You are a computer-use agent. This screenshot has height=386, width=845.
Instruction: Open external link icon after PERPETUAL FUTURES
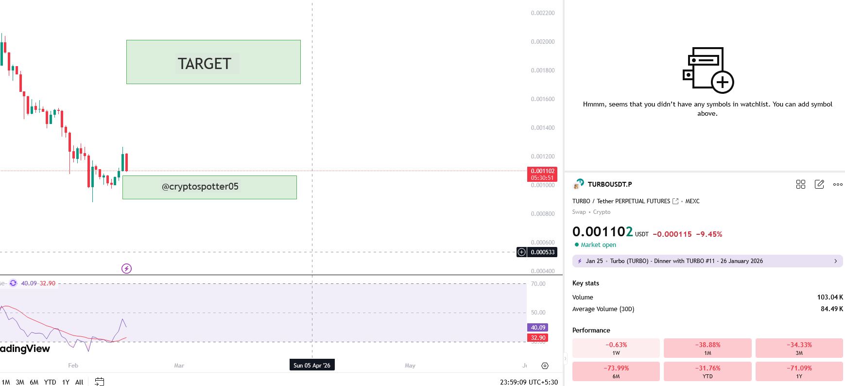(x=675, y=201)
